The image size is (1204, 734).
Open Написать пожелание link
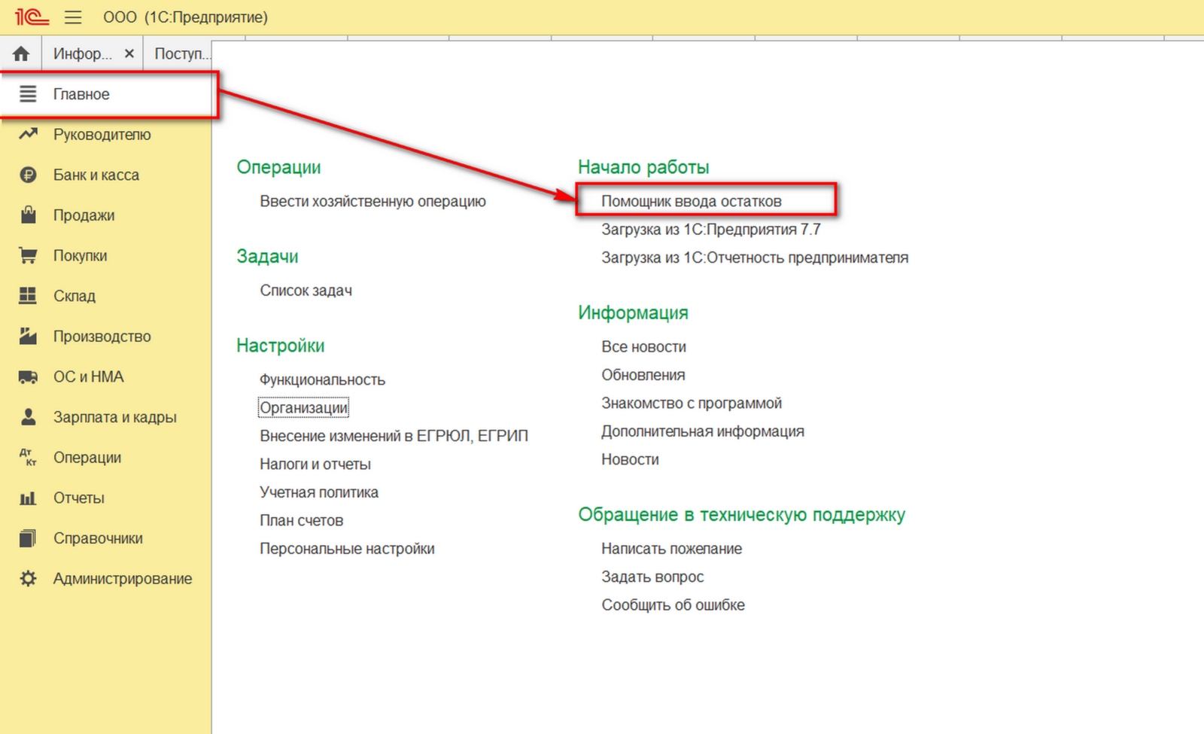[672, 549]
